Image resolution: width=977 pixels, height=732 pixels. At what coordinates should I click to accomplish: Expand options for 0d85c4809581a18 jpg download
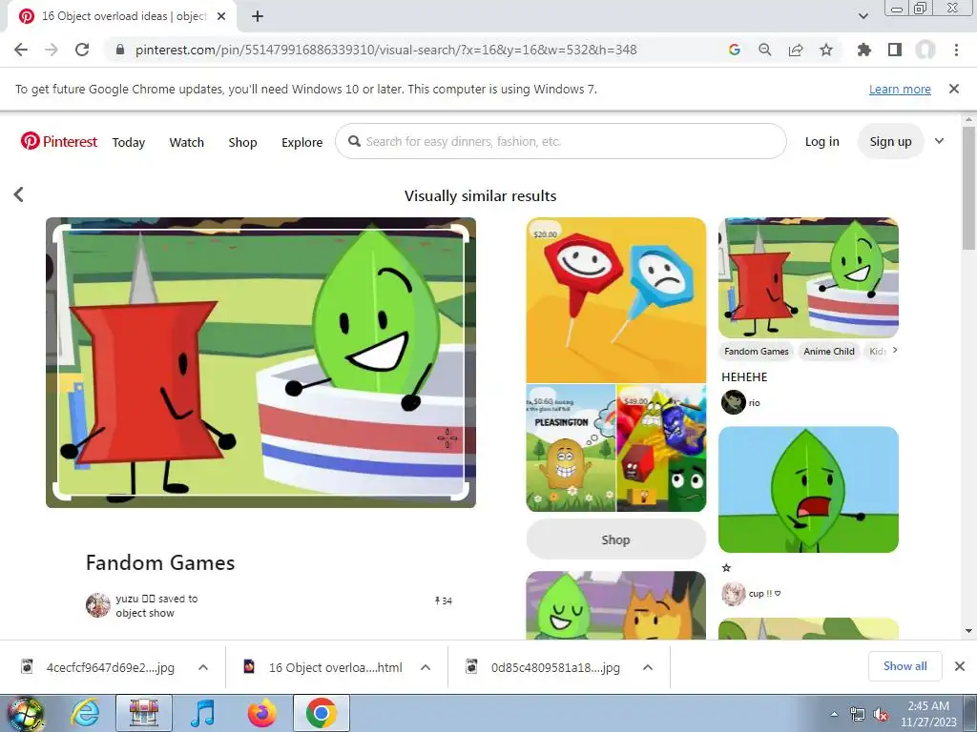click(x=648, y=667)
